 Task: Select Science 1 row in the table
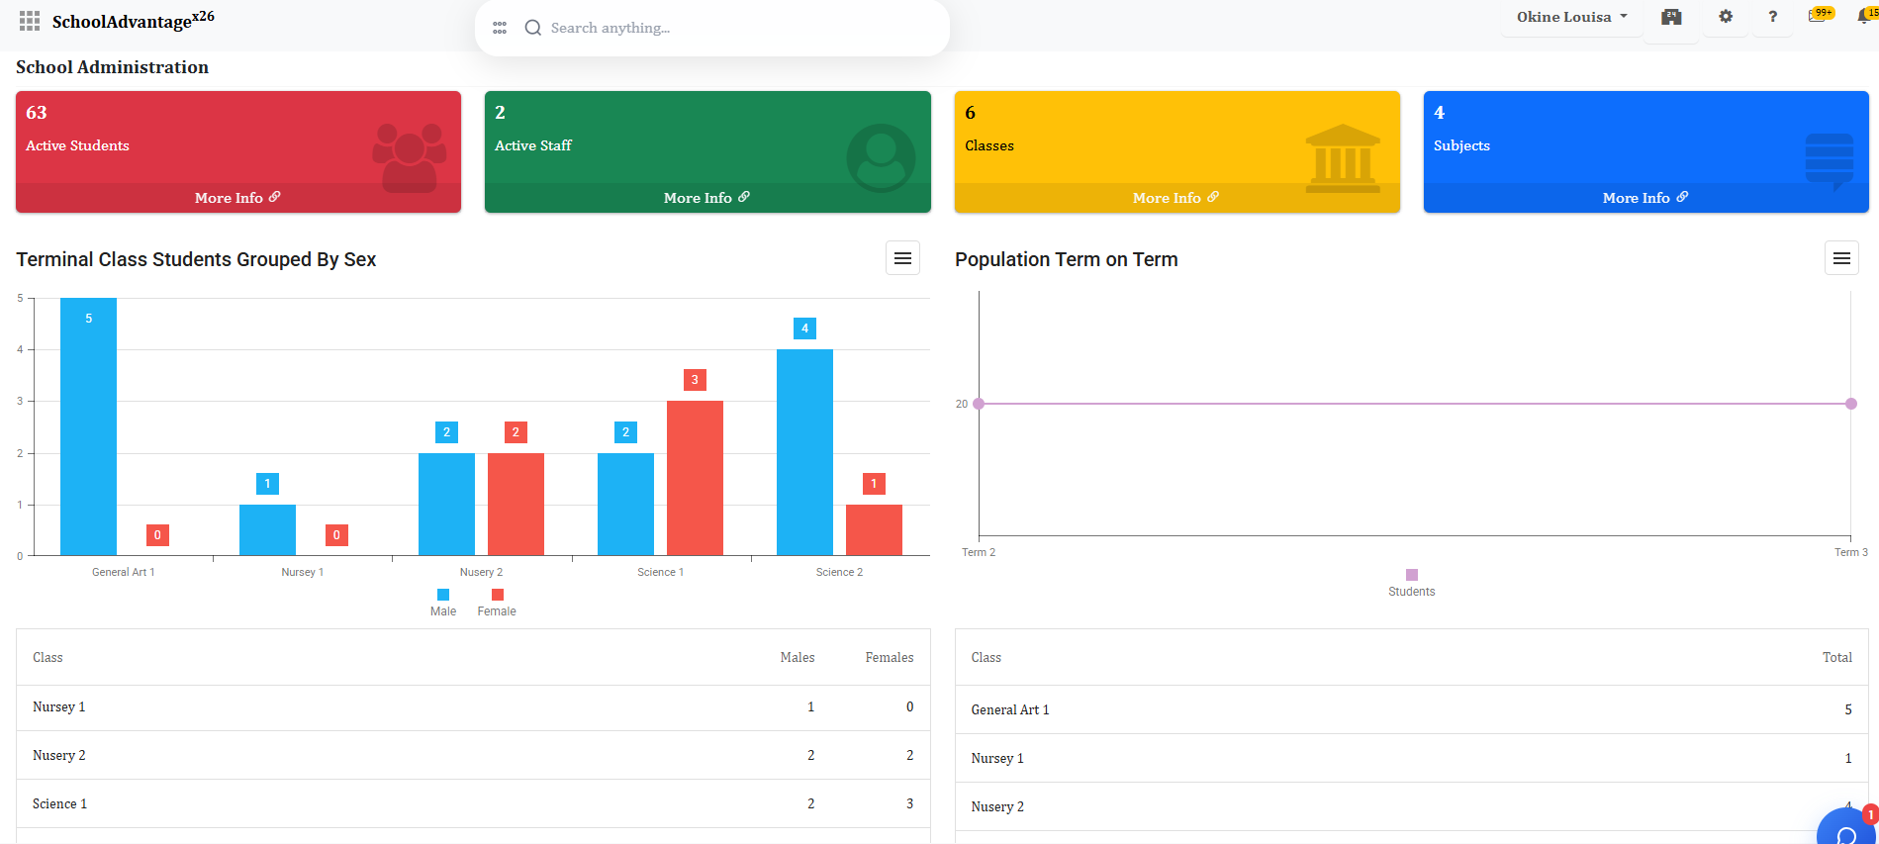point(473,803)
